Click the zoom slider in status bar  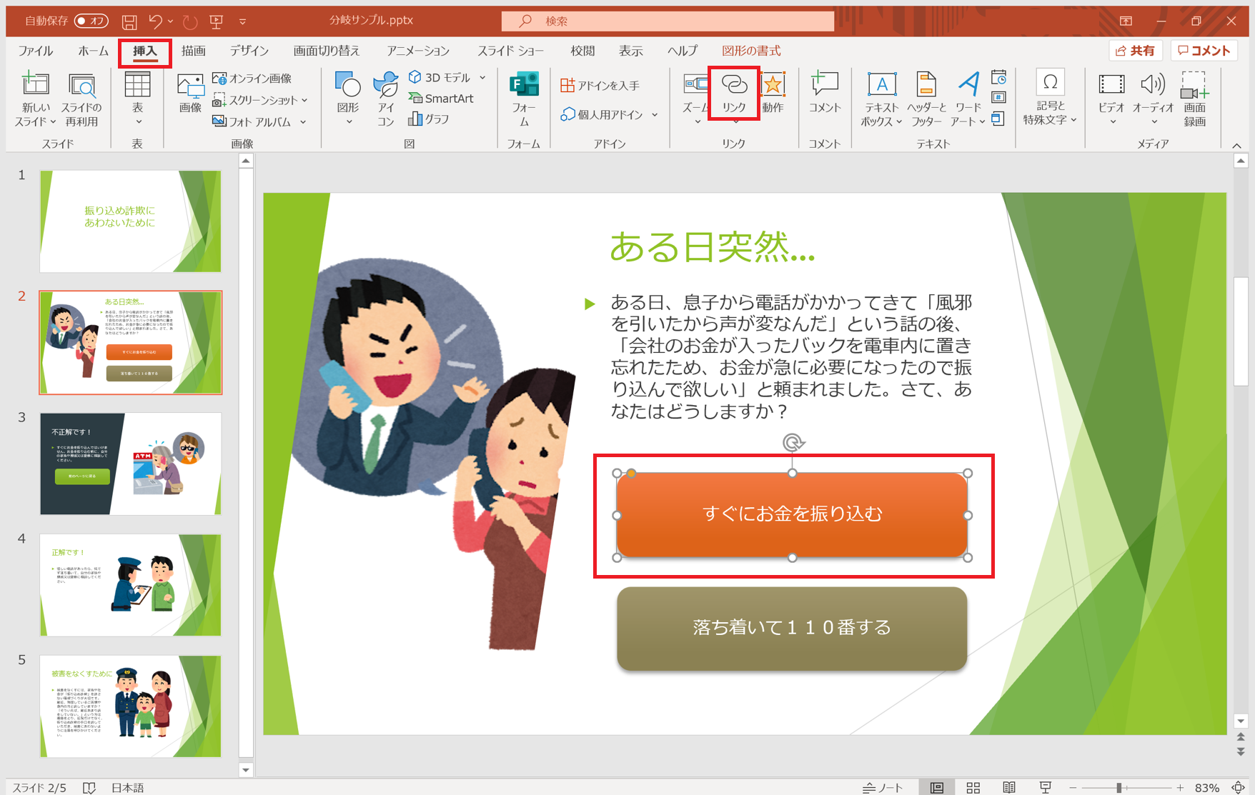point(1119,787)
